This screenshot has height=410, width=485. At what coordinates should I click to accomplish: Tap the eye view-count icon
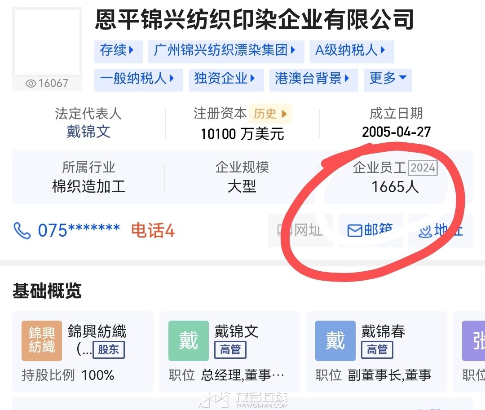click(31, 84)
